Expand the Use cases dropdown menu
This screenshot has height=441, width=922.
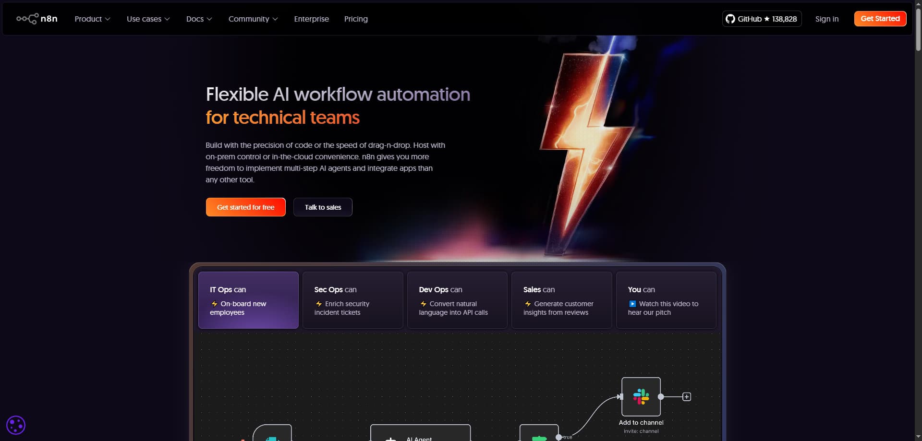point(148,19)
